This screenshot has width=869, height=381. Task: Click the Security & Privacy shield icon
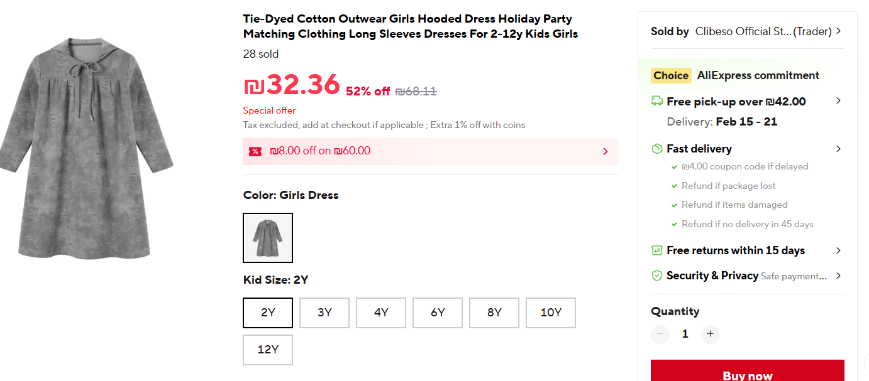click(657, 276)
